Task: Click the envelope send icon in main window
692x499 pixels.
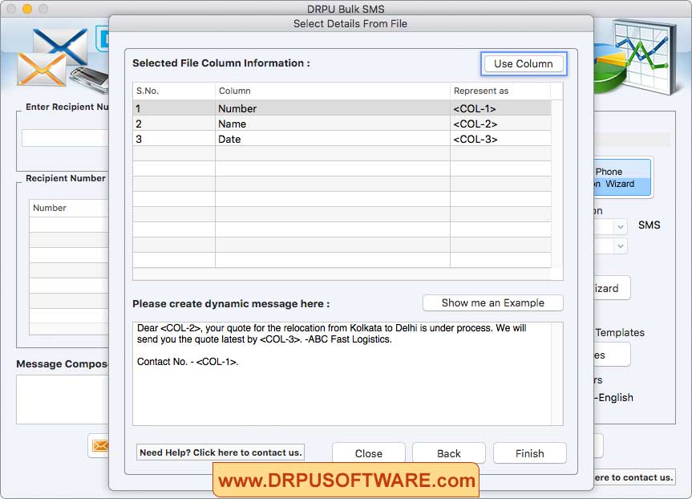Action: tap(99, 446)
